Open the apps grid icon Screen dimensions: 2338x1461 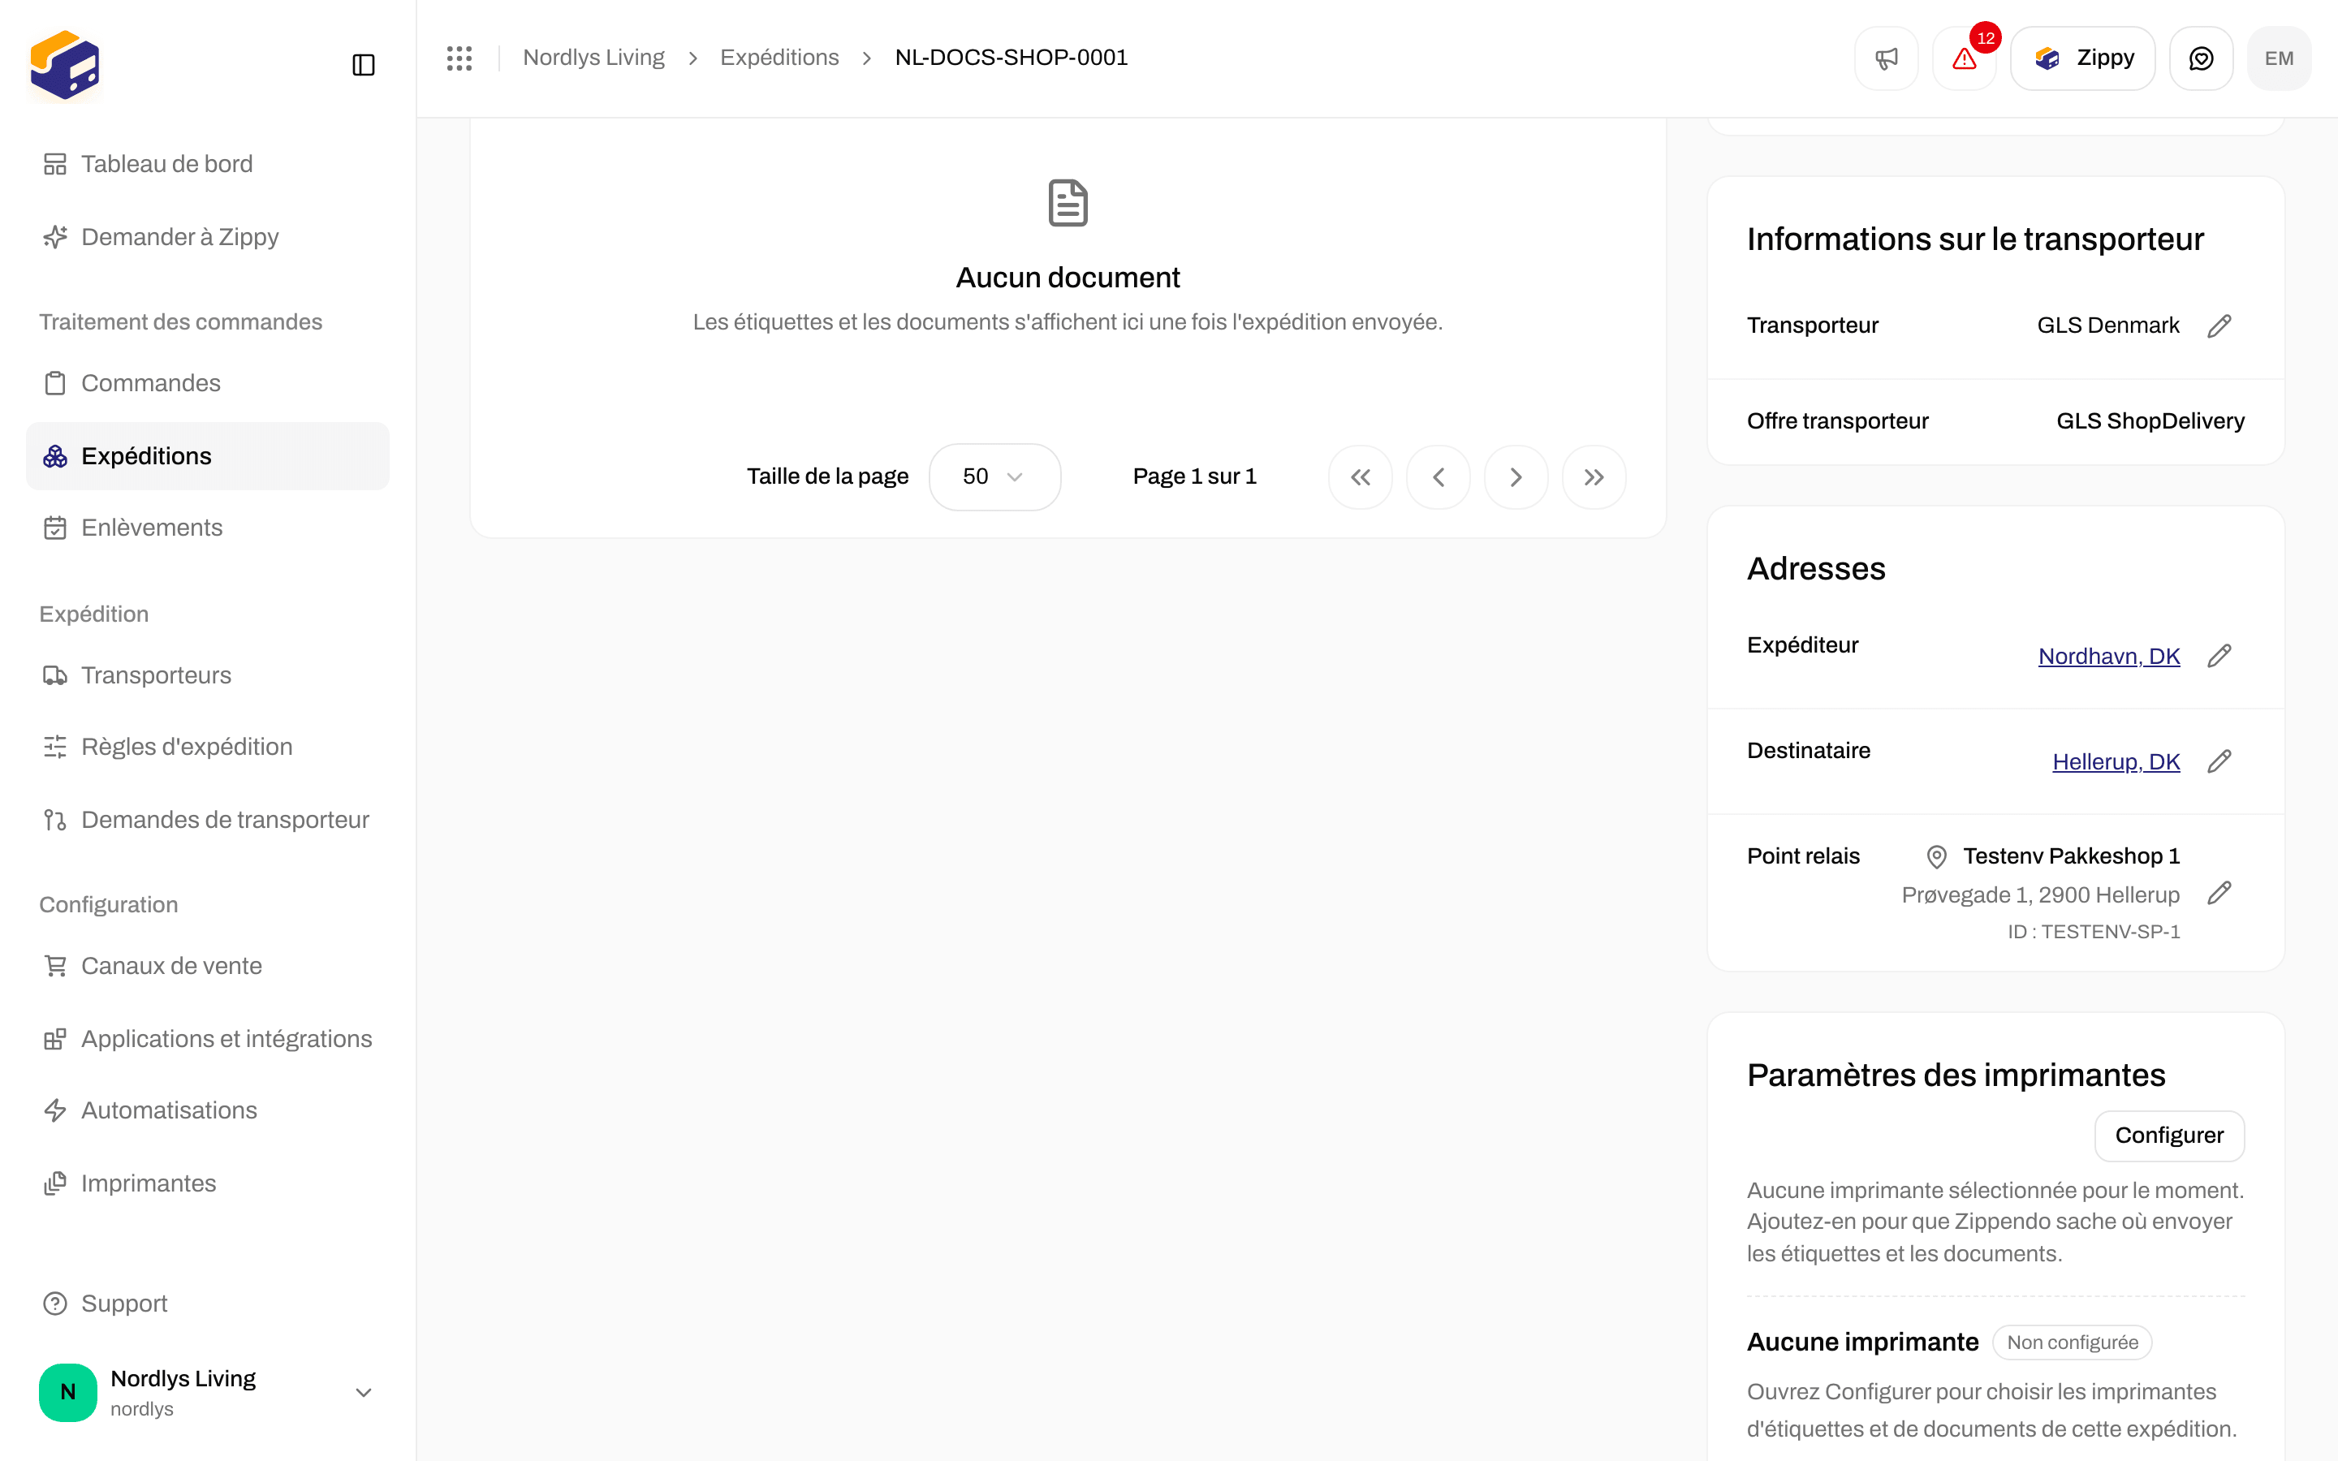[459, 58]
